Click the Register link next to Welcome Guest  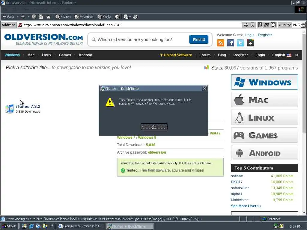click(x=265, y=35)
